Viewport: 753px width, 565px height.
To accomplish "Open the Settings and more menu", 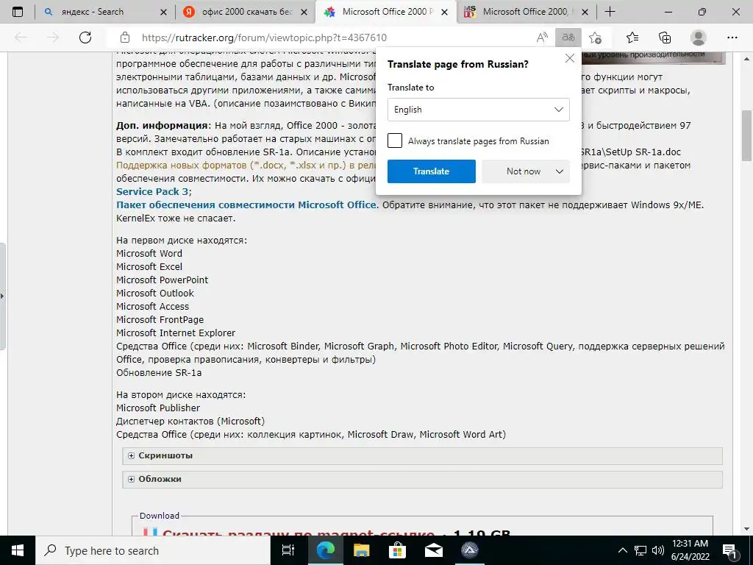I will pos(732,38).
